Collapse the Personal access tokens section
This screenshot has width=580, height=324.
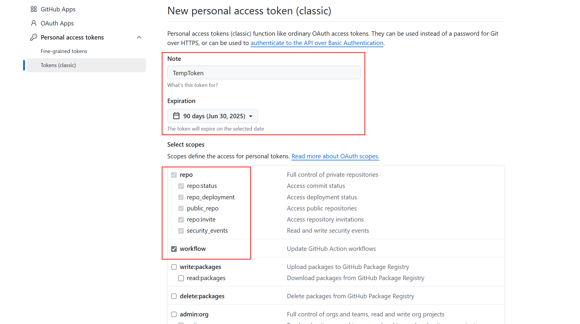pos(139,37)
